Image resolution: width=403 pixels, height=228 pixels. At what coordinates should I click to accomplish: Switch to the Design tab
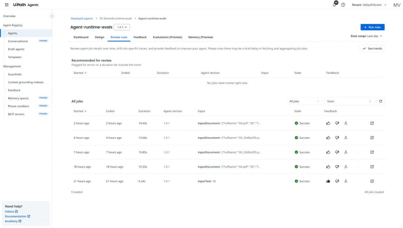coord(99,37)
